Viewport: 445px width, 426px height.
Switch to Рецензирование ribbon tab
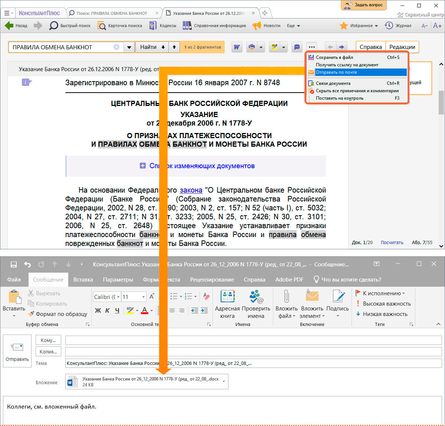coord(212,279)
